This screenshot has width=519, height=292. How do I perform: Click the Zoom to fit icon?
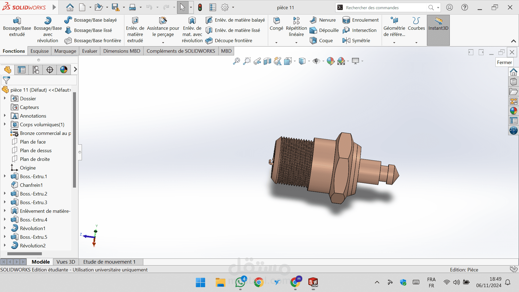[x=236, y=61]
